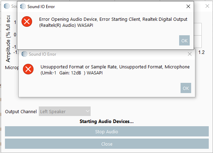The height and width of the screenshot is (153, 213).
Task: Click the app icon in the top error dialog title bar
Action: 23,6
